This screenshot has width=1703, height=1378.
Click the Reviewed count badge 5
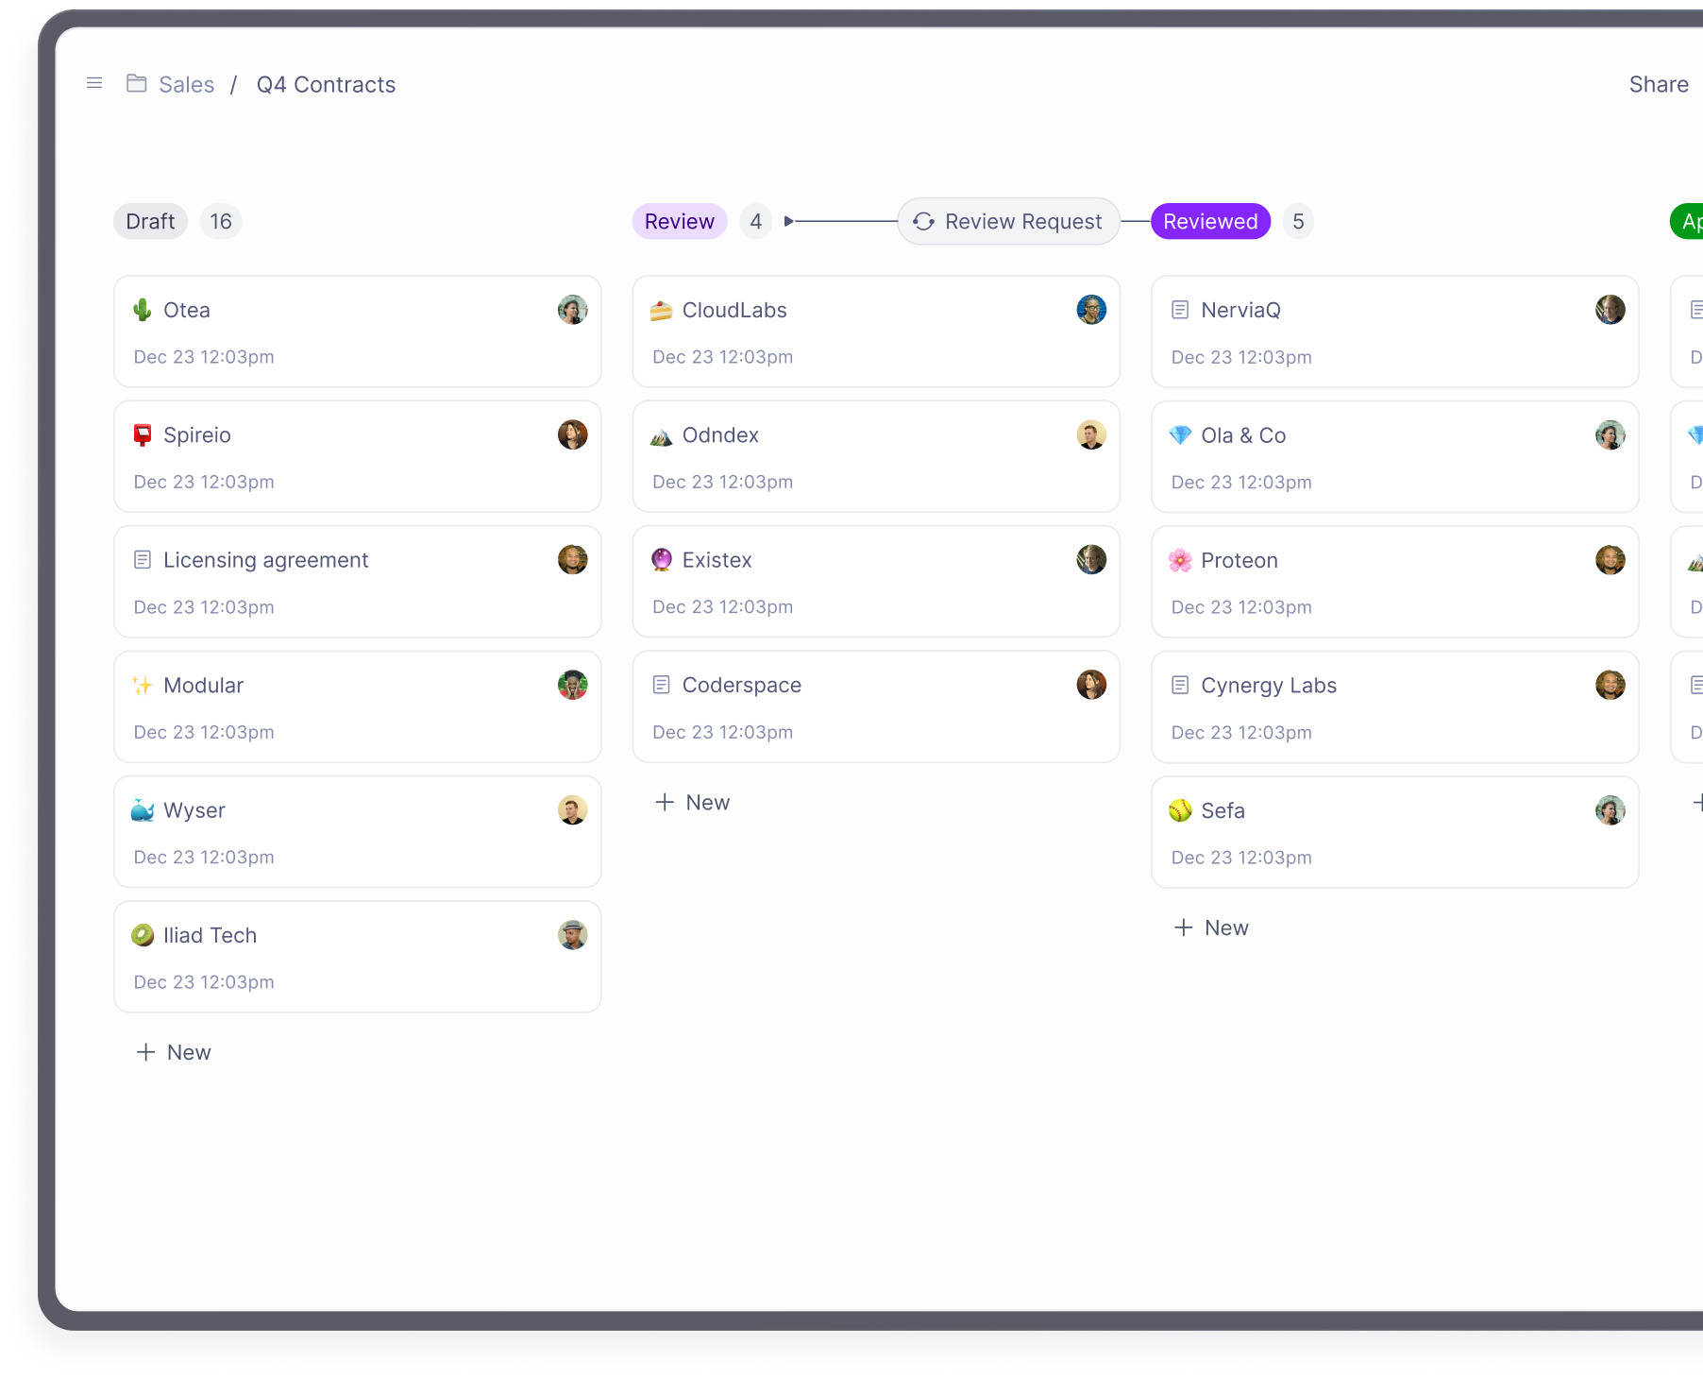[x=1298, y=221]
